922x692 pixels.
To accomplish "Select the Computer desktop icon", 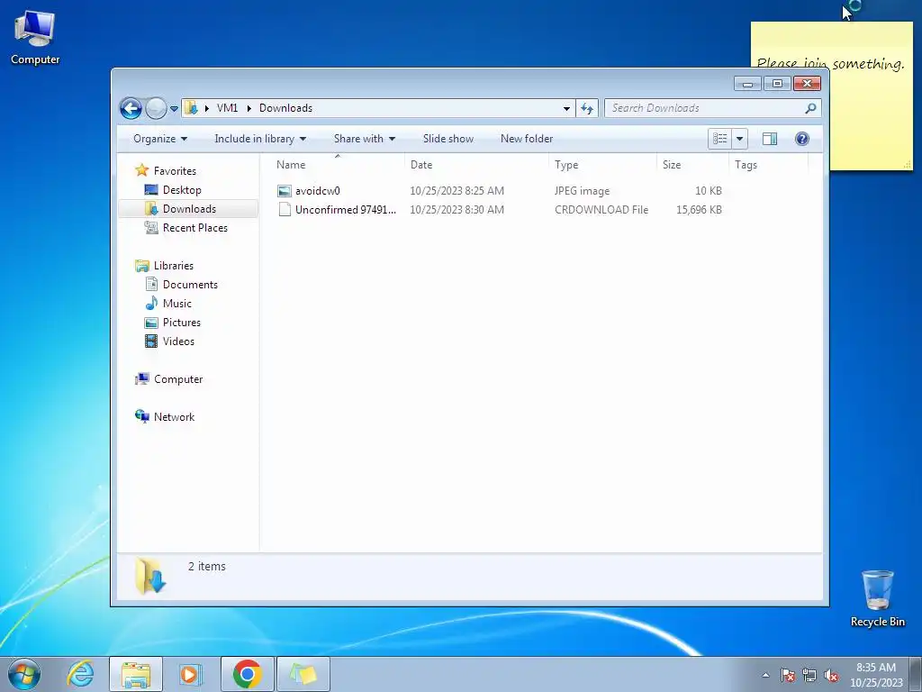I will click(x=35, y=37).
